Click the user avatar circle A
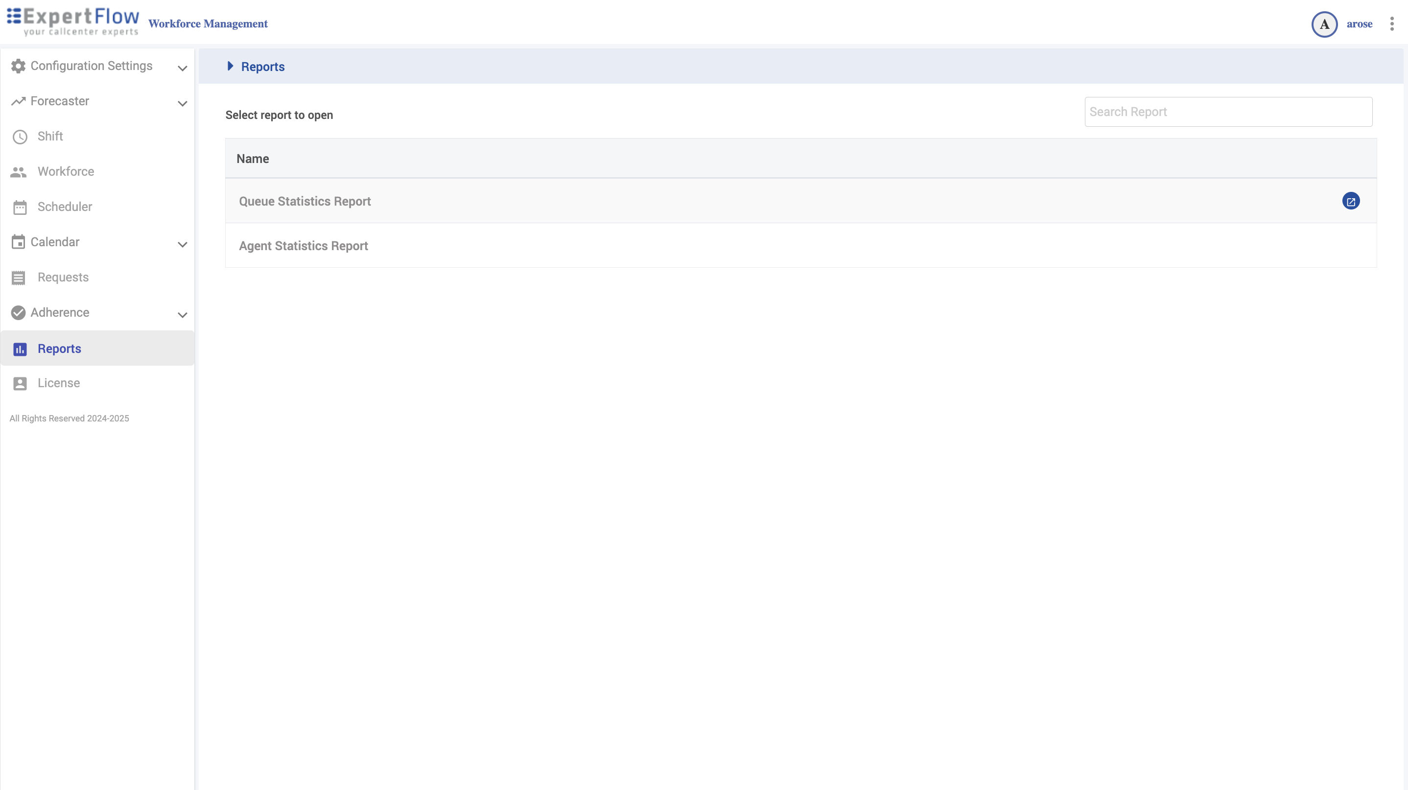This screenshot has height=790, width=1408. point(1324,24)
